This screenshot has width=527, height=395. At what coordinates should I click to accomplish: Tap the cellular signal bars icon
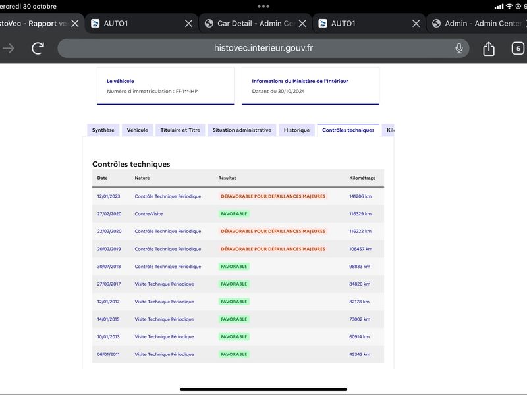click(x=499, y=7)
